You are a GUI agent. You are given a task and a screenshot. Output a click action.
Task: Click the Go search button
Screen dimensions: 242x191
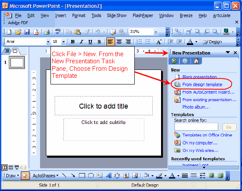[x=229, y=127]
